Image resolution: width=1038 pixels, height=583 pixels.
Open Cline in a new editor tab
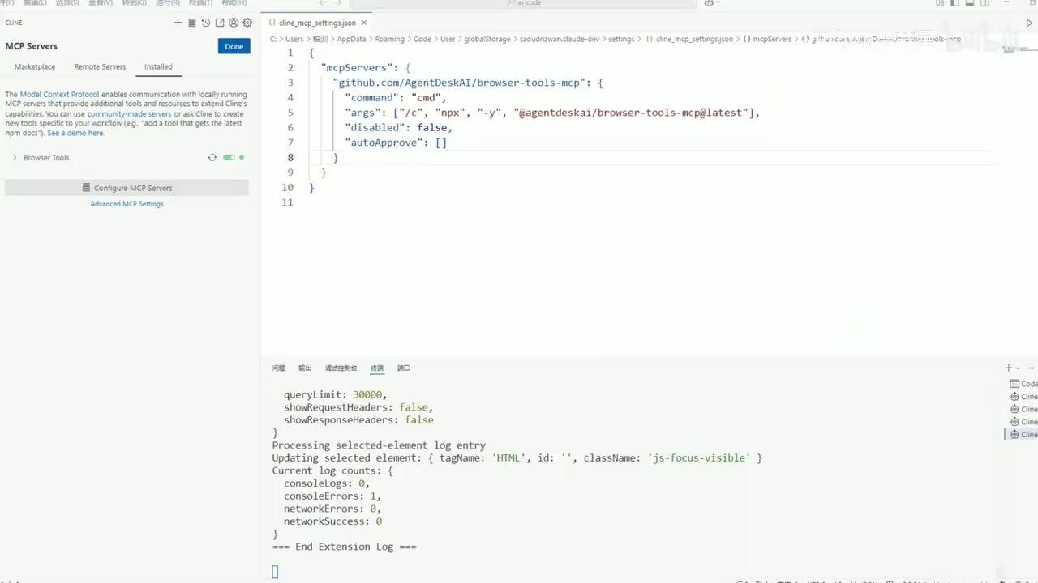[x=220, y=23]
